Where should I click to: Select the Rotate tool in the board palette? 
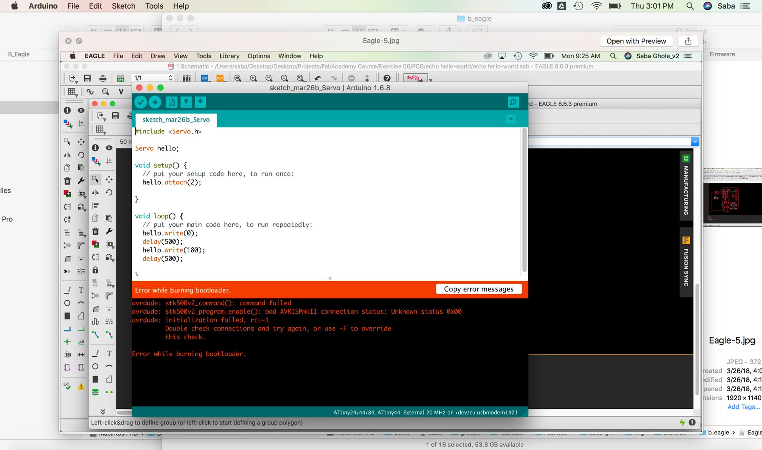tap(109, 193)
